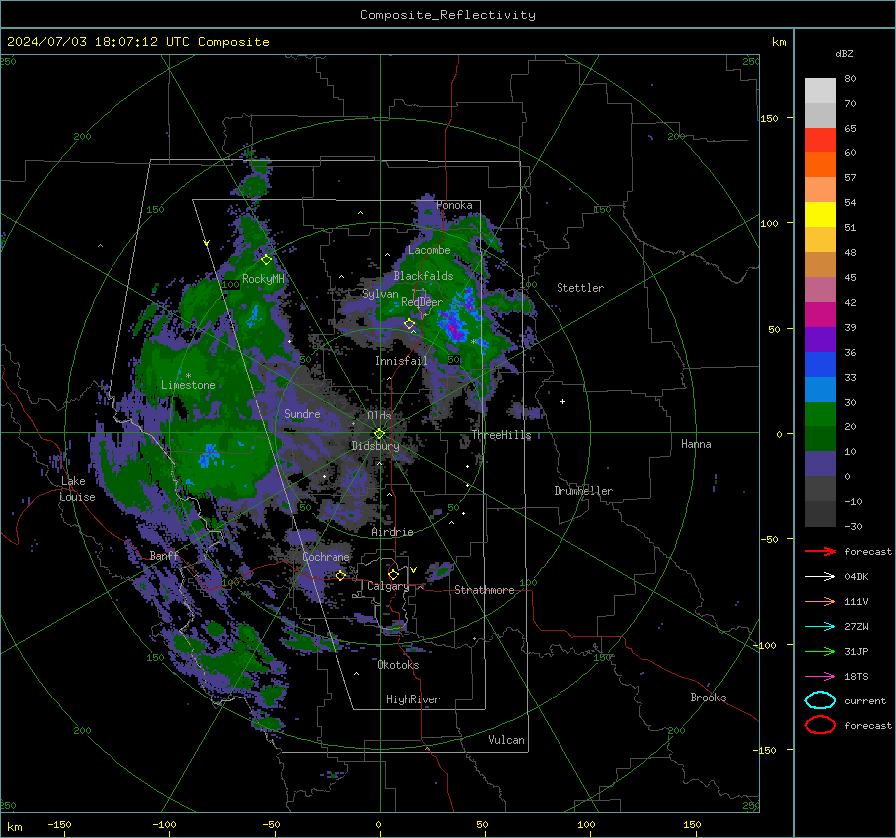Click the Stettler city label
This screenshot has width=896, height=838.
[580, 288]
